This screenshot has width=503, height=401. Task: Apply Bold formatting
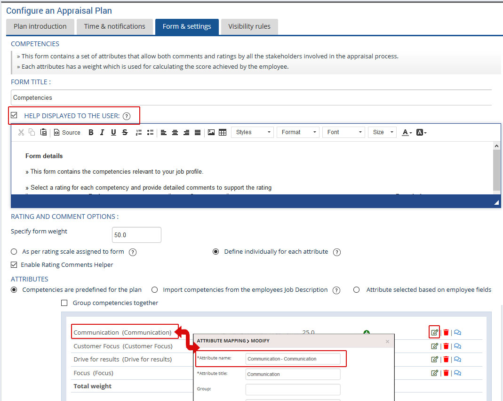(91, 132)
